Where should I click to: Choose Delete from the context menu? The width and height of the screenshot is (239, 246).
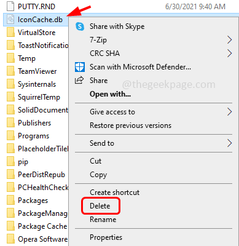100,206
